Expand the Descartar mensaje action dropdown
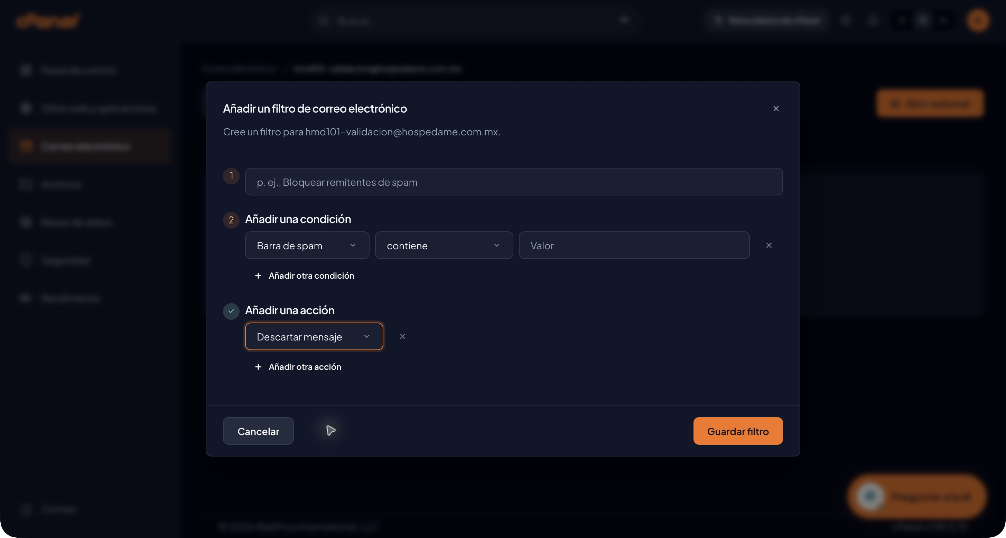The image size is (1006, 538). [x=314, y=336]
